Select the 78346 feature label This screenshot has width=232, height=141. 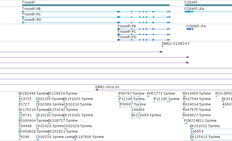pos(24,137)
